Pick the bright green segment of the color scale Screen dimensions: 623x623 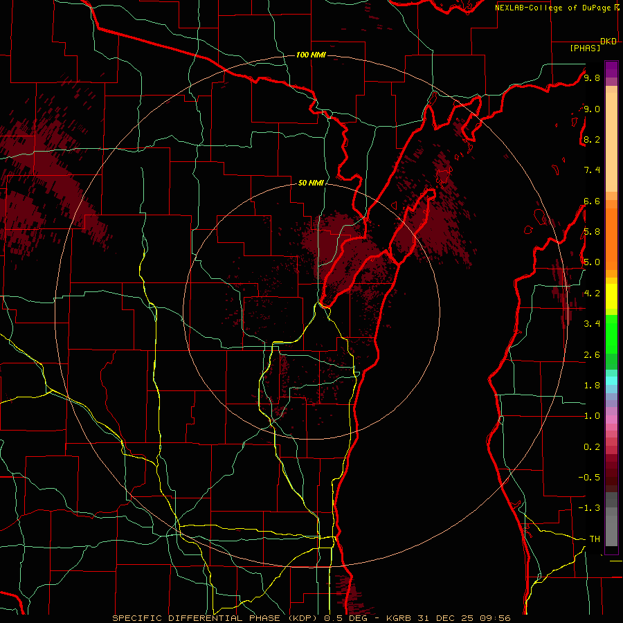click(x=611, y=334)
